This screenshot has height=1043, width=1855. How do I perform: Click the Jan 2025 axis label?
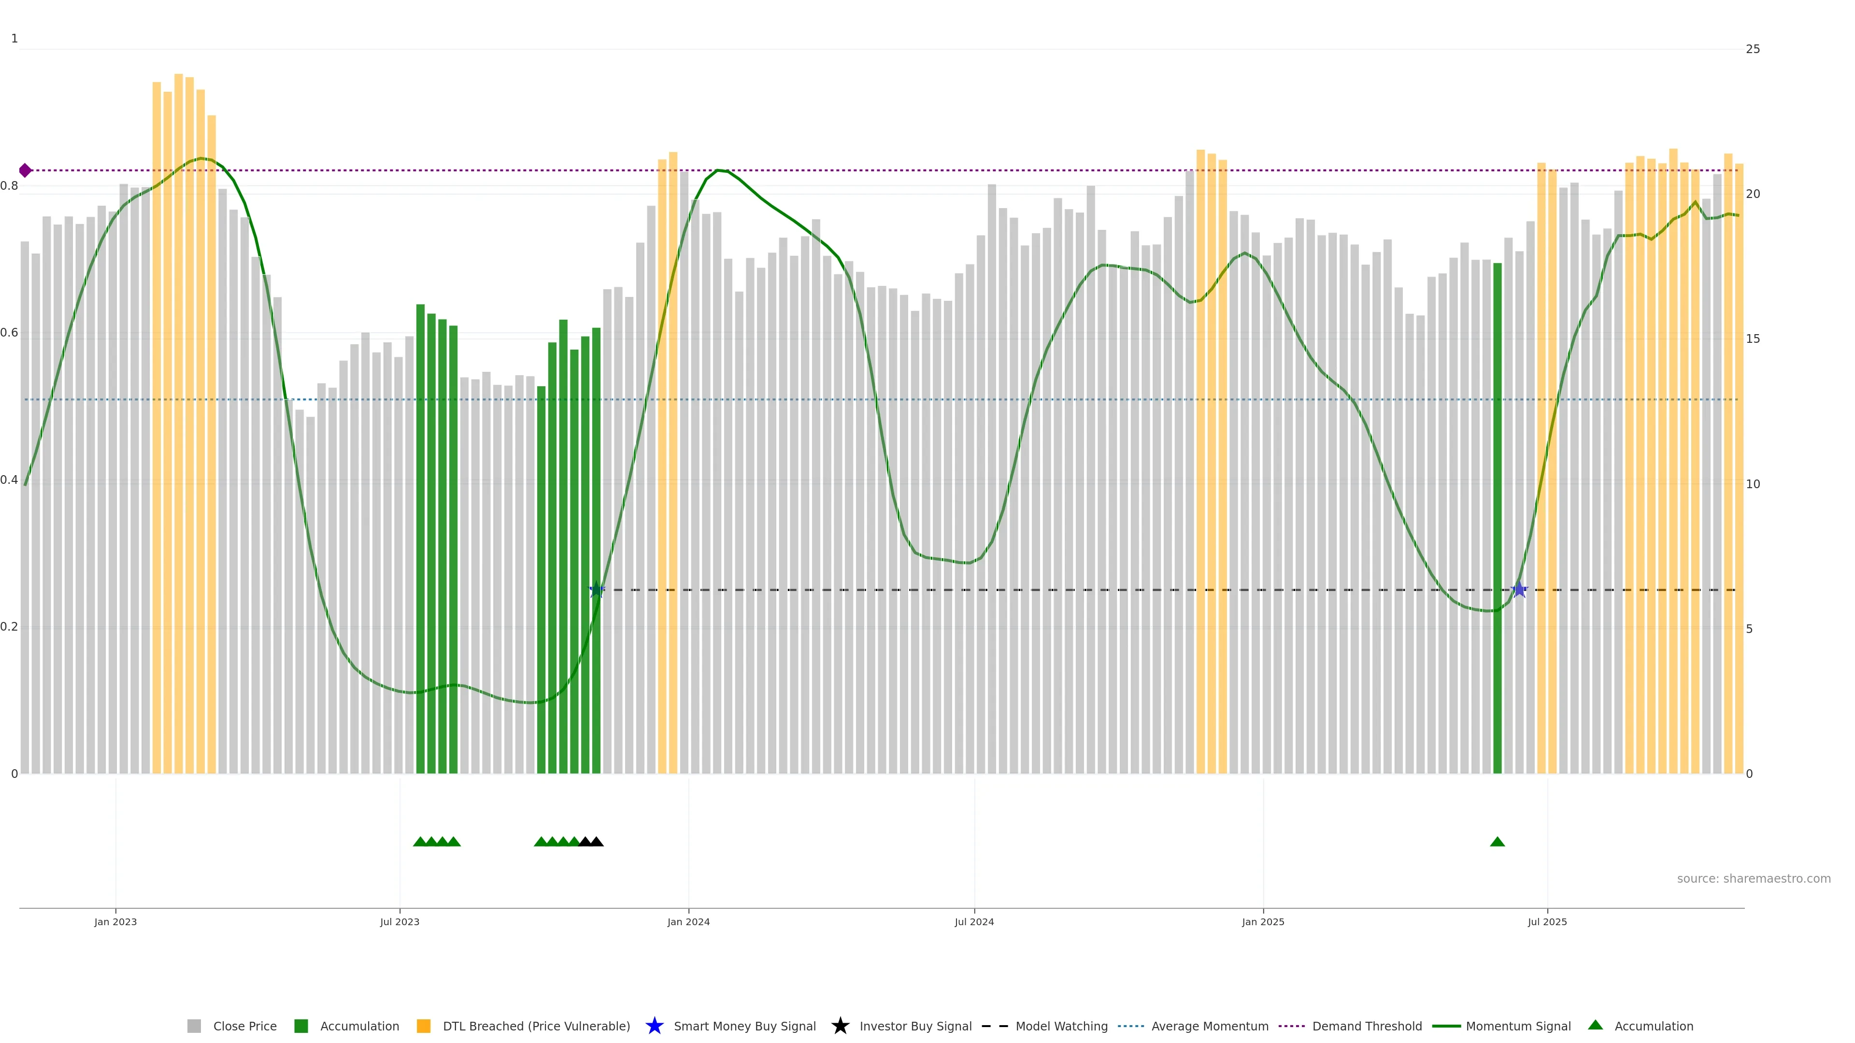(x=1262, y=921)
